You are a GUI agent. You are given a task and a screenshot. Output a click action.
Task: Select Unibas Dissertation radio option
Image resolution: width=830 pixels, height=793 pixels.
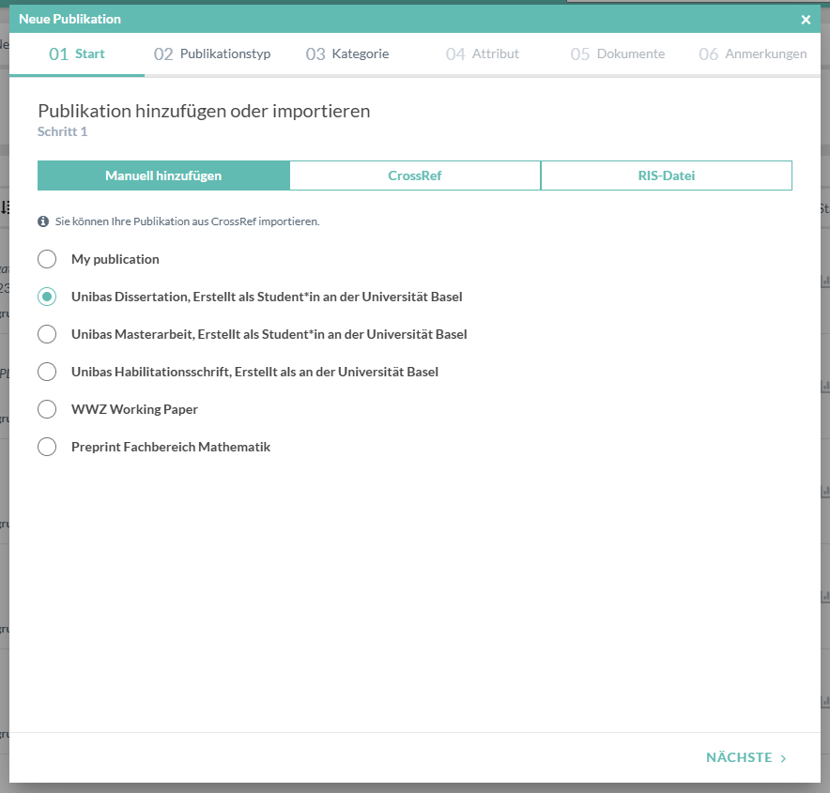point(47,297)
